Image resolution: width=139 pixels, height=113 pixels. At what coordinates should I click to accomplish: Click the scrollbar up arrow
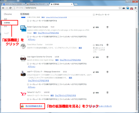(x=136, y=11)
